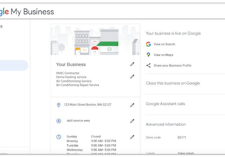This screenshot has width=225, height=157.
Task: Click the clock icon next to business hours
Action: point(58,137)
